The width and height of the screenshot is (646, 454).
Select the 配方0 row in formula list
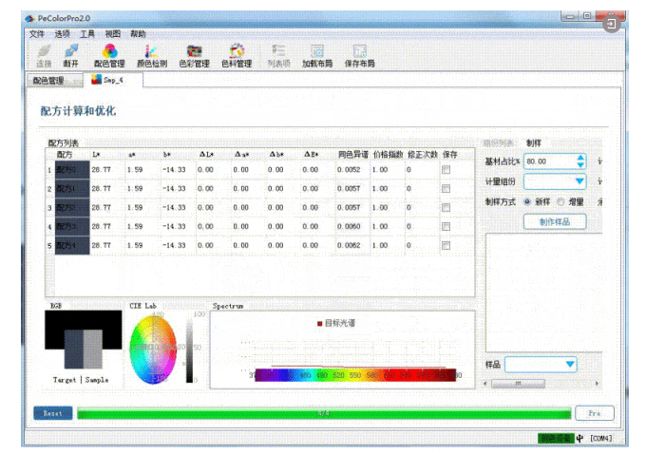pyautogui.click(x=71, y=169)
